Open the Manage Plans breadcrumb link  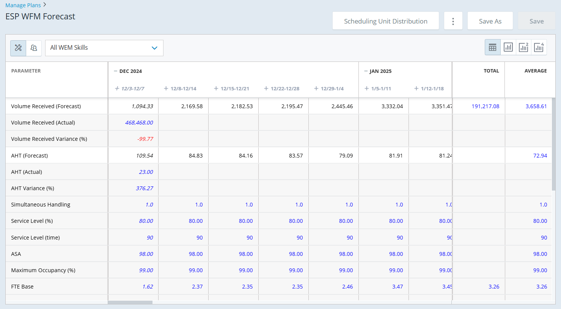(x=23, y=5)
